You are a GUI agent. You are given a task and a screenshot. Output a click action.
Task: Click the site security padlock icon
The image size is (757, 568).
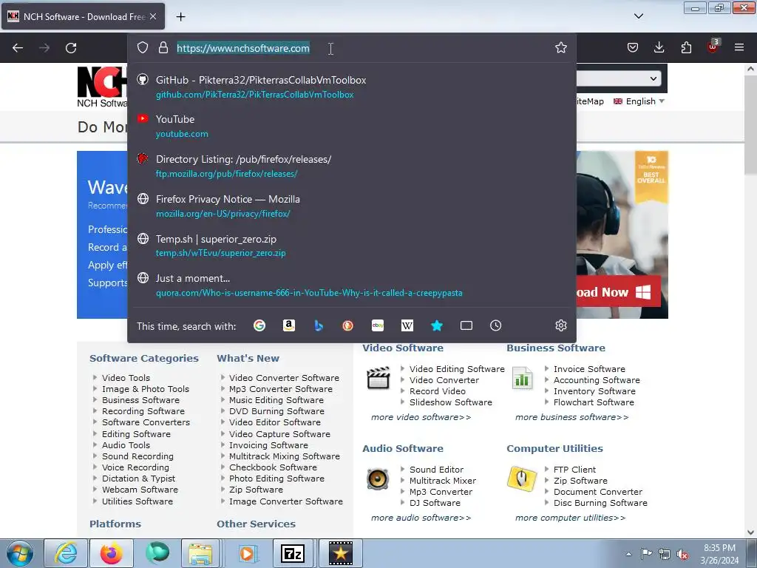163,47
